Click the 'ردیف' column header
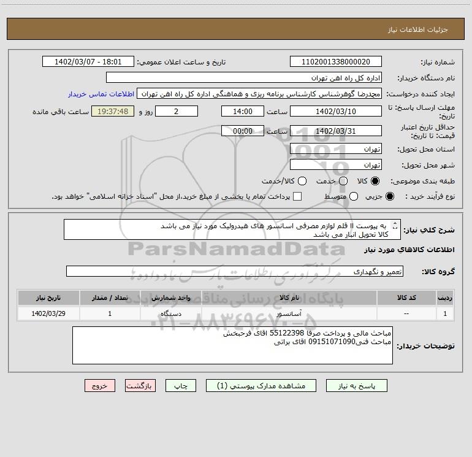 pos(445,298)
